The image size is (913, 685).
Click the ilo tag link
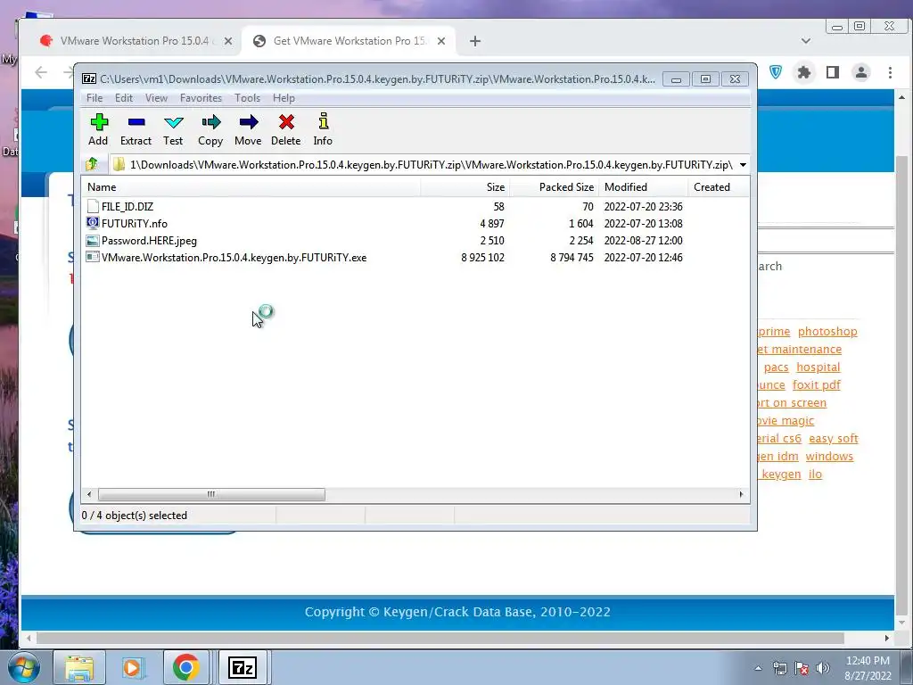(815, 475)
